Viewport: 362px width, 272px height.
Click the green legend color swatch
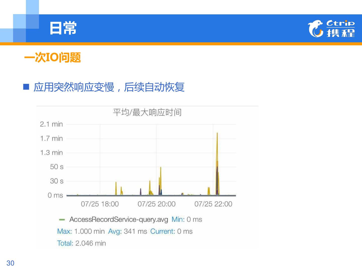point(62,220)
